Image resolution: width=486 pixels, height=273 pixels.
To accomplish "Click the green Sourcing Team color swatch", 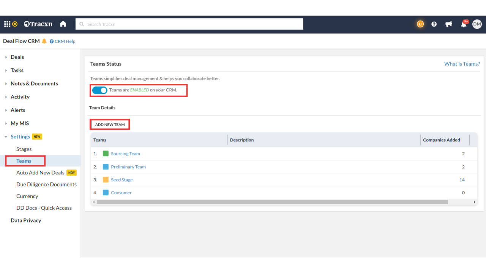I will point(106,154).
